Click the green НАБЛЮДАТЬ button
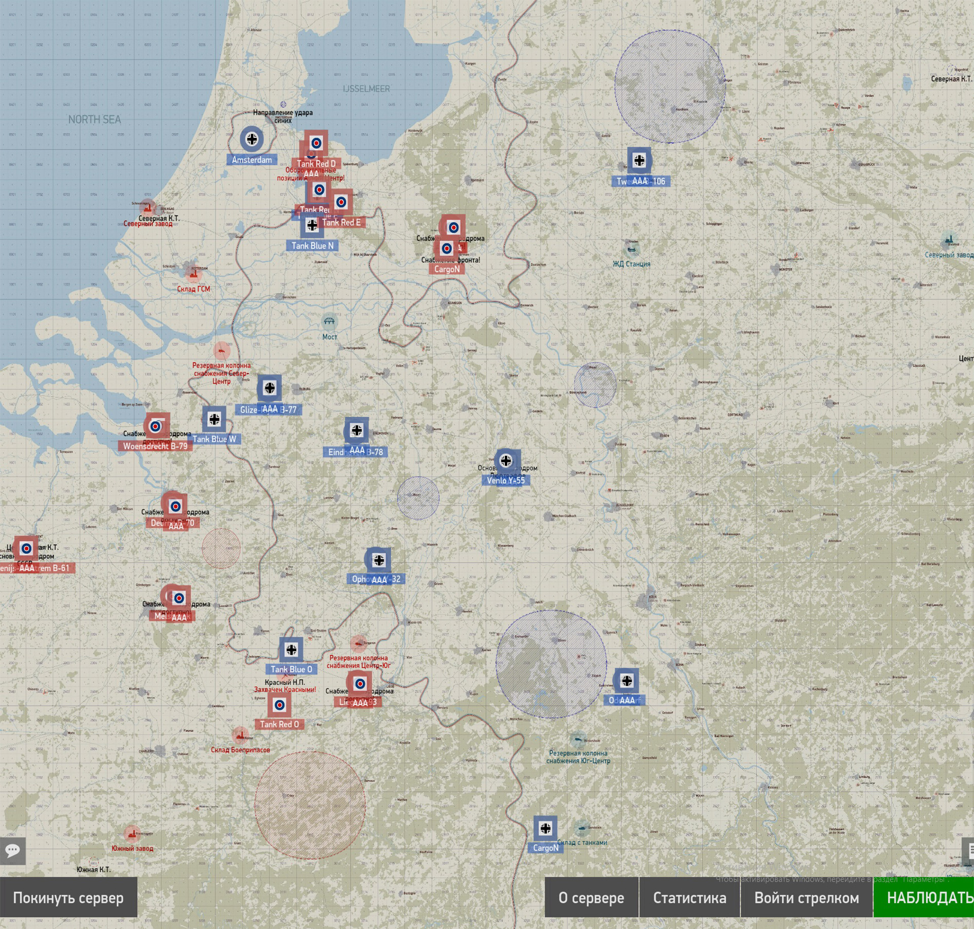 click(924, 898)
